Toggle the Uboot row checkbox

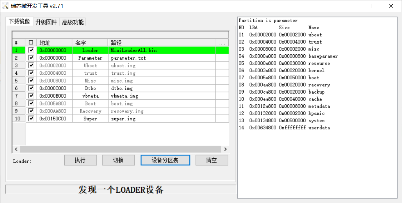coord(31,65)
